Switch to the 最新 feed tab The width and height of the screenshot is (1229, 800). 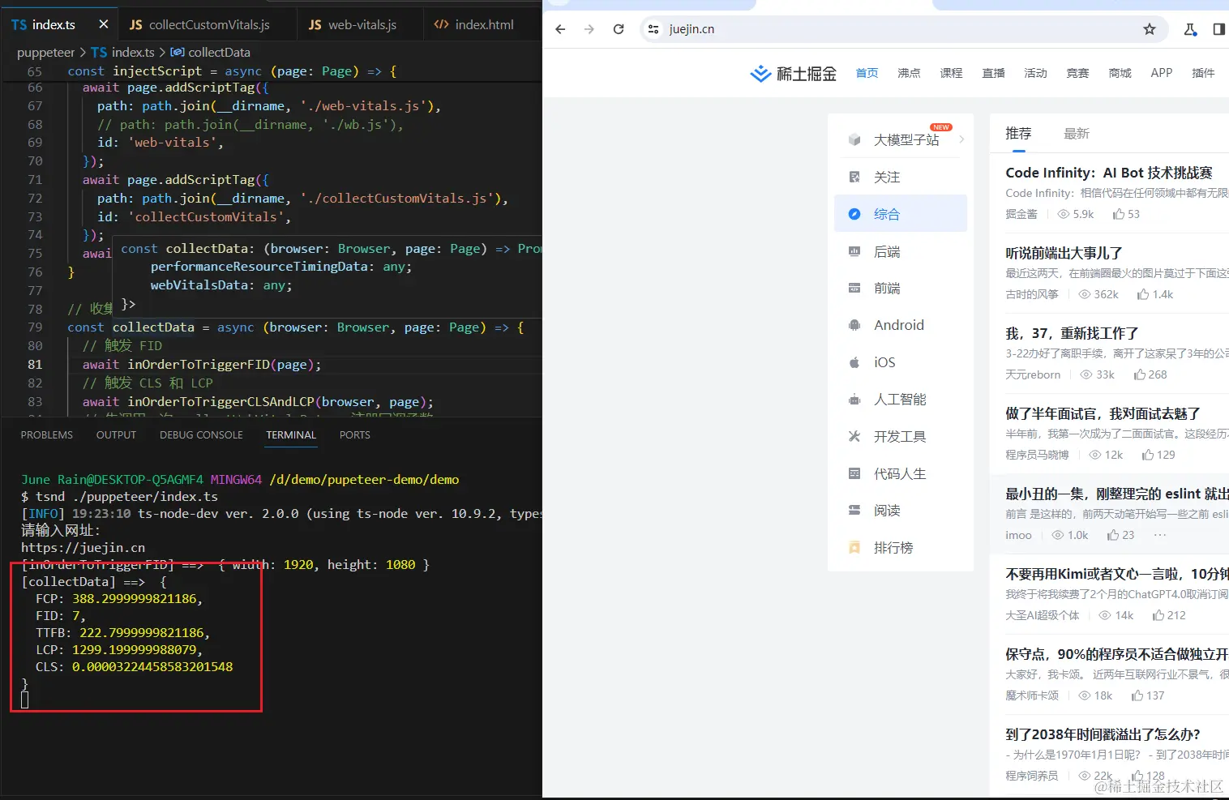tap(1077, 134)
